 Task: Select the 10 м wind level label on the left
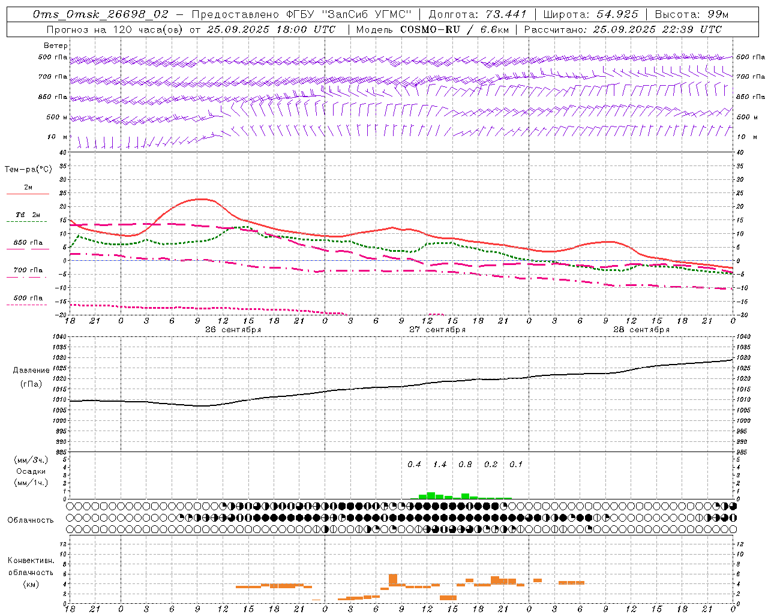[x=58, y=137]
